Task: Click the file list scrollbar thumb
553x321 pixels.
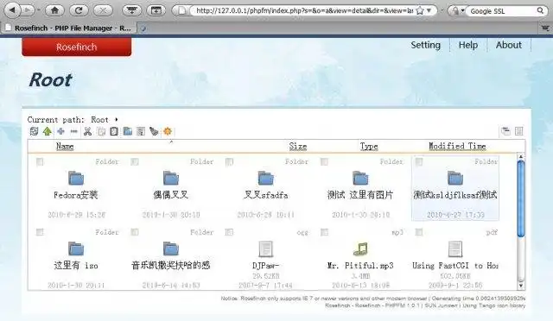Action: point(521,198)
